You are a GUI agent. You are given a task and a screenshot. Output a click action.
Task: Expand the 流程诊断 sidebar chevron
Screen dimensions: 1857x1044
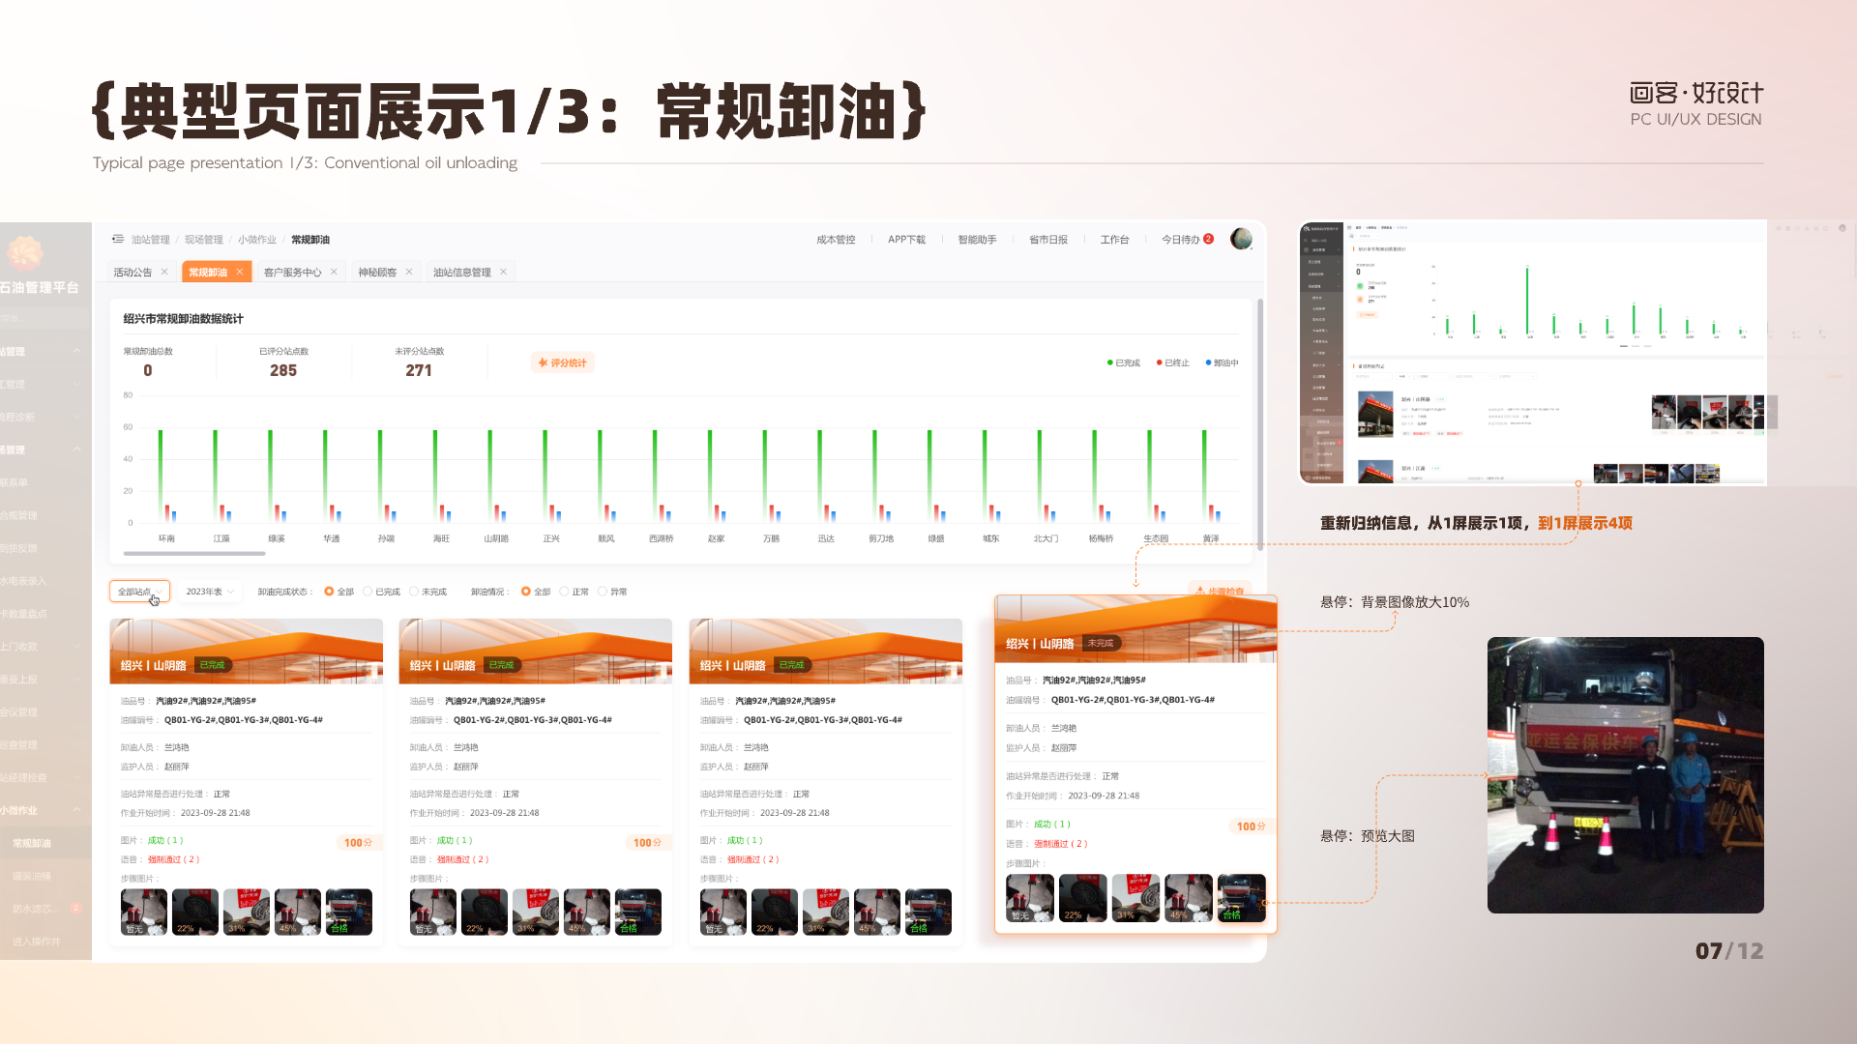pos(77,417)
